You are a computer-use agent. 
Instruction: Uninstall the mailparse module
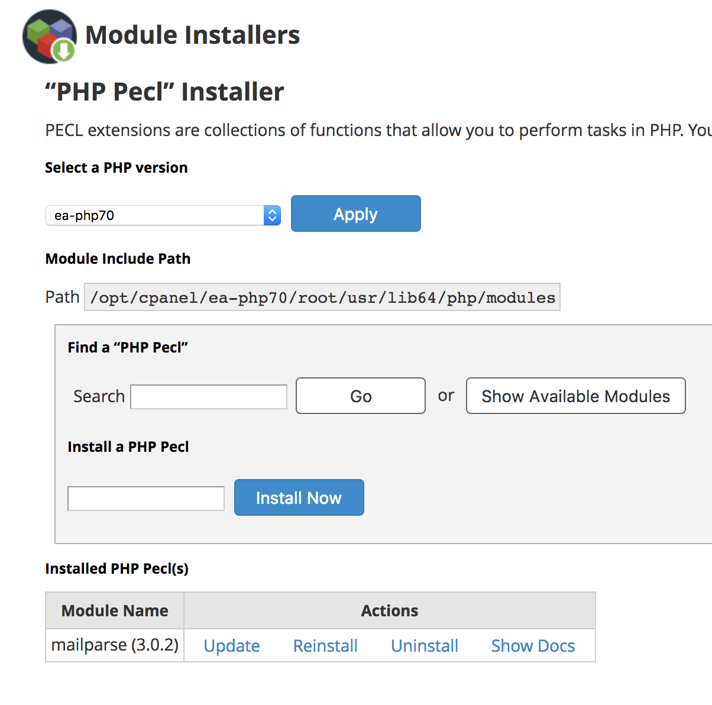click(425, 646)
